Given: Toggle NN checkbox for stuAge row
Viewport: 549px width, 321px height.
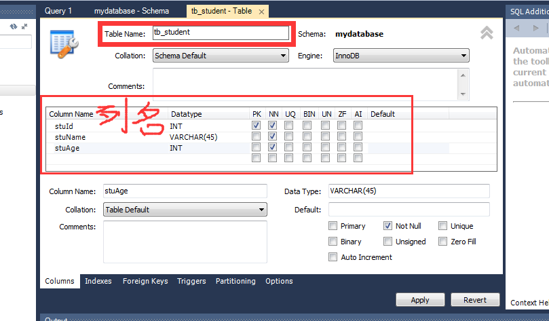Looking at the screenshot, I should point(272,147).
